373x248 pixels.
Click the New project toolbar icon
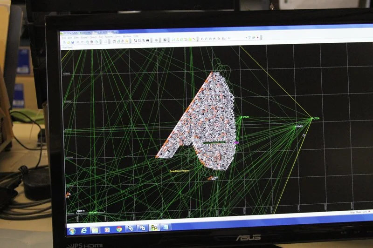[64, 42]
